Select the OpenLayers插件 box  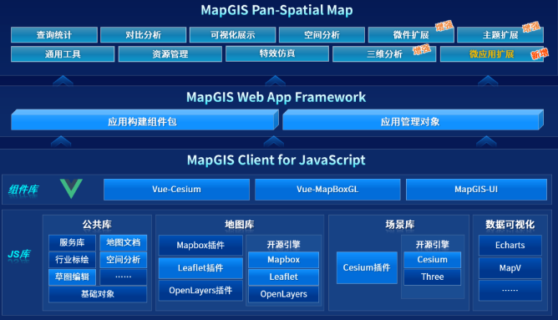point(200,291)
